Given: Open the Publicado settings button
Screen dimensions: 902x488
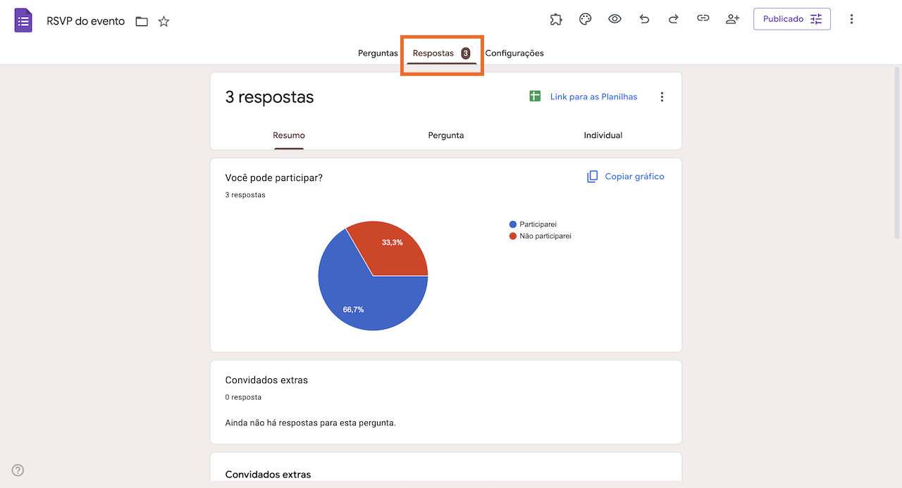Looking at the screenshot, I should [x=792, y=19].
